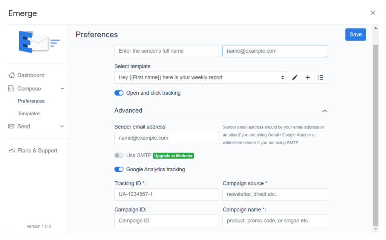Collapse the Advanced section chevron

325,111
